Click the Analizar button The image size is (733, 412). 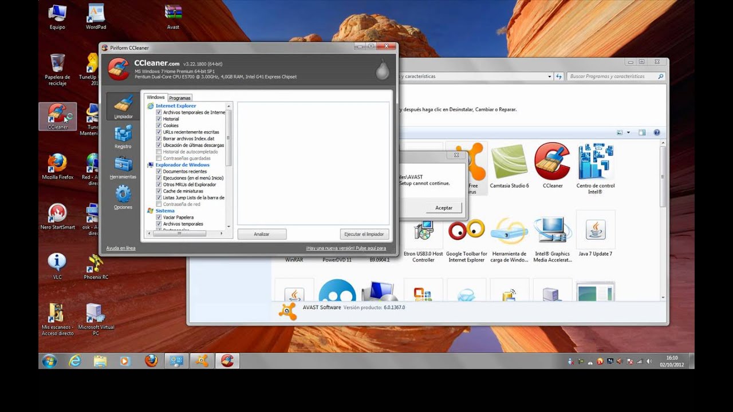click(x=262, y=234)
